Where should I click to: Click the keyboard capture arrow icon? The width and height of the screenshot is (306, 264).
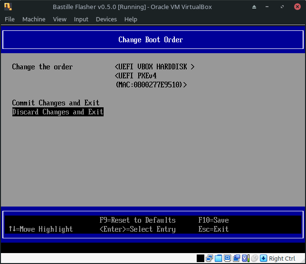pyautogui.click(x=263, y=258)
